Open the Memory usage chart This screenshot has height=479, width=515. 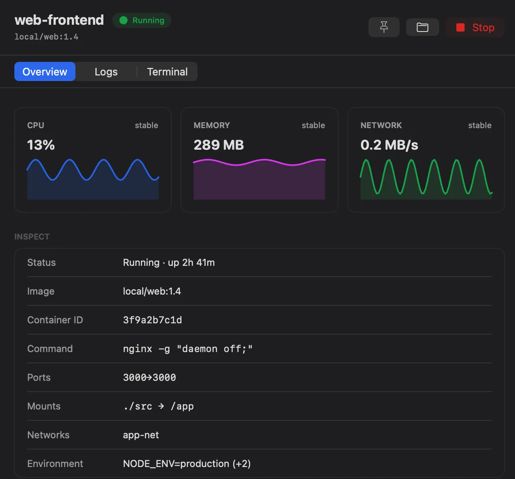point(259,179)
